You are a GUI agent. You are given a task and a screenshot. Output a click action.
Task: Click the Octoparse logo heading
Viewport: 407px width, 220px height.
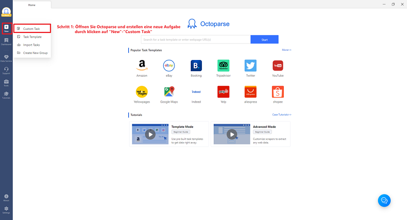coord(209,24)
